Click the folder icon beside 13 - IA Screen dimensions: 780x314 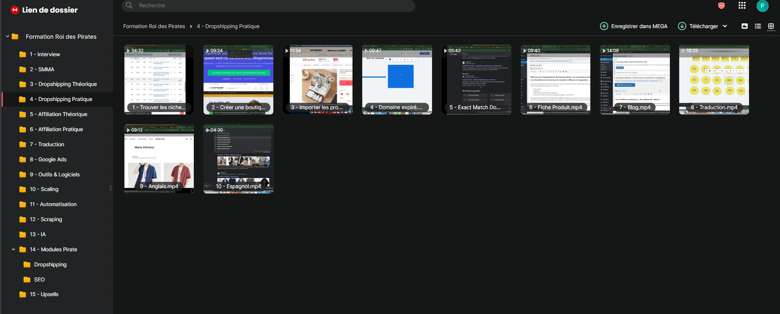(23, 235)
